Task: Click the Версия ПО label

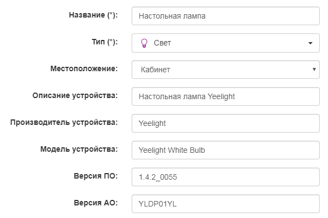Action: click(96, 176)
